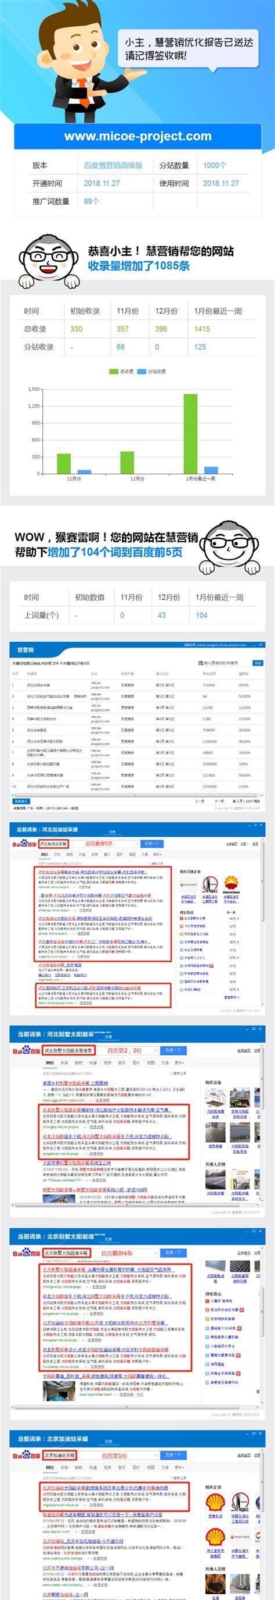Viewport: 275px width, 1600px height.
Task: Click the 99个 promotion keyword count
Action: pos(92,201)
